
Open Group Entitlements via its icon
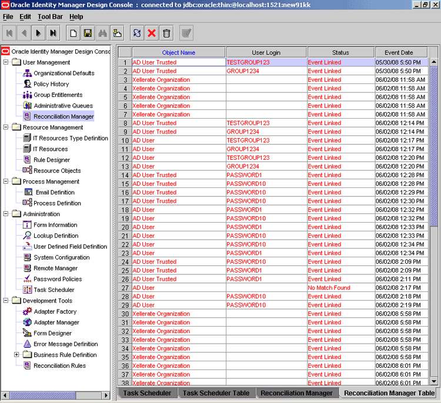[x=27, y=95]
